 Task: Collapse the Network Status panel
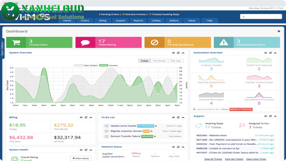[x=183, y=147]
